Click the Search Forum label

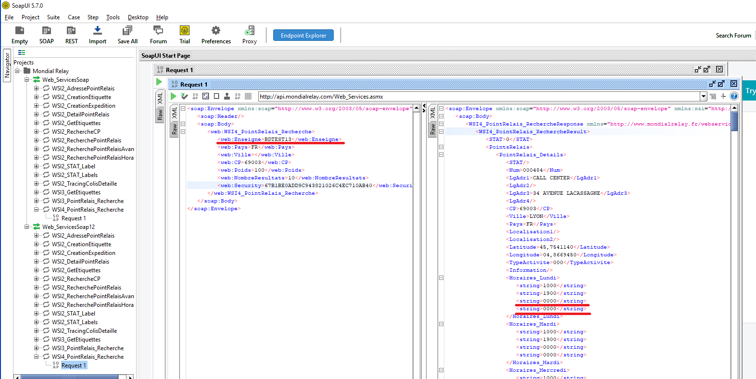click(733, 36)
